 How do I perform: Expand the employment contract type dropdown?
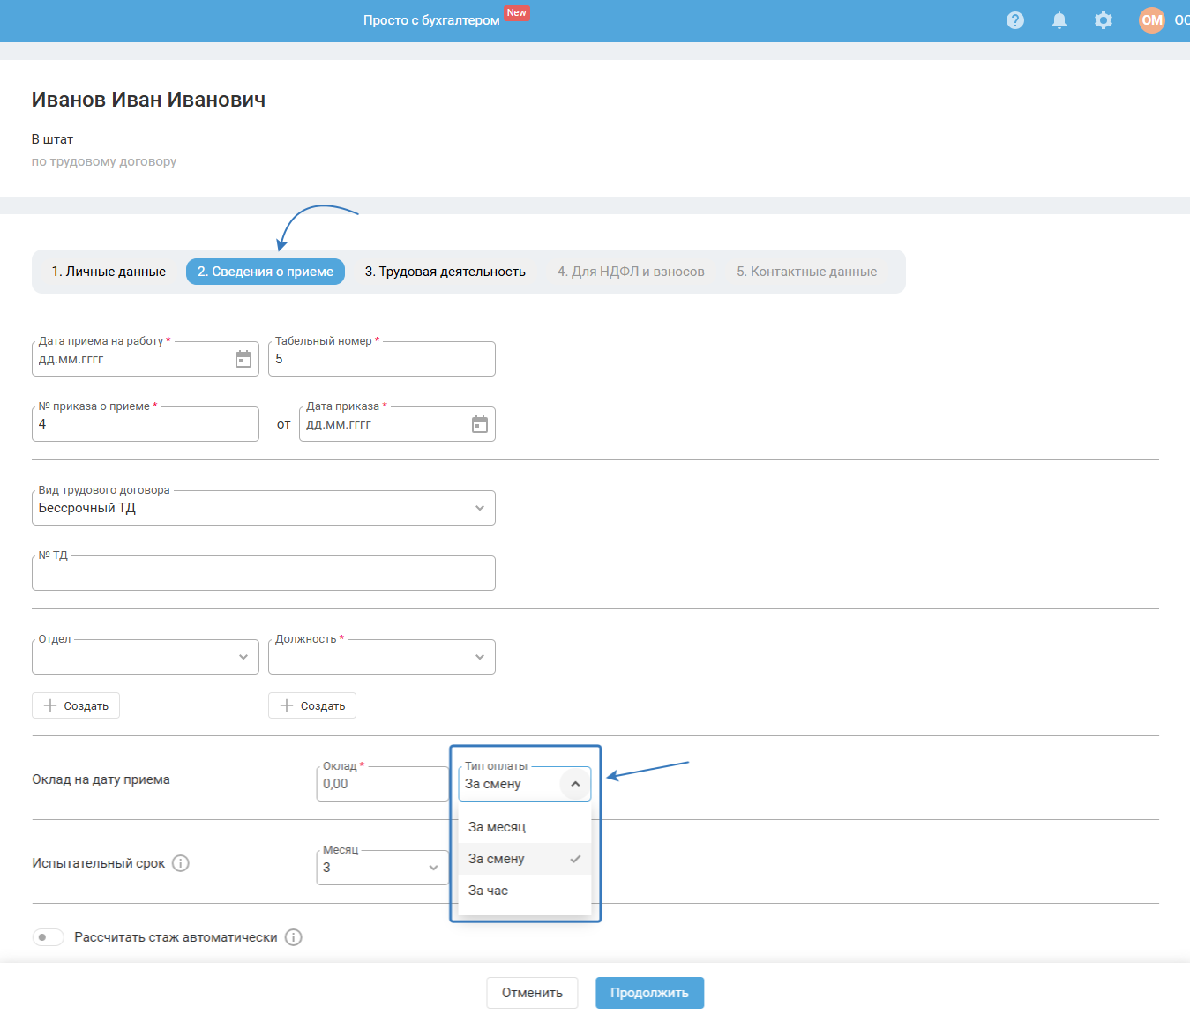(263, 508)
